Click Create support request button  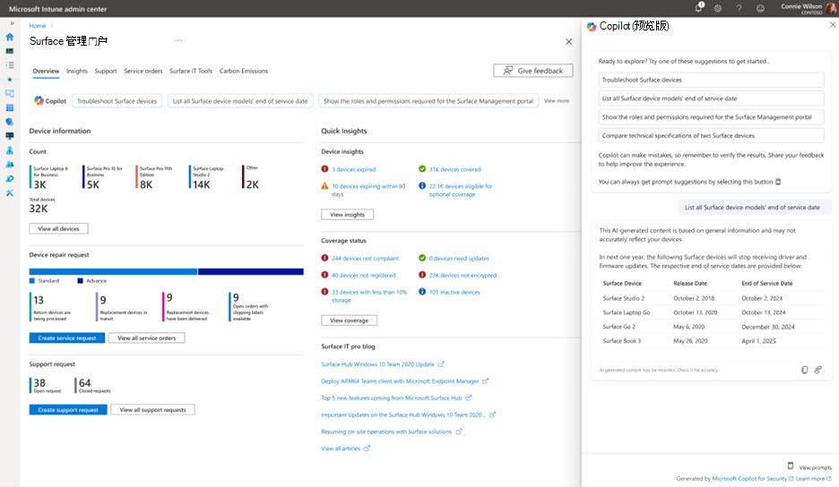coord(68,409)
